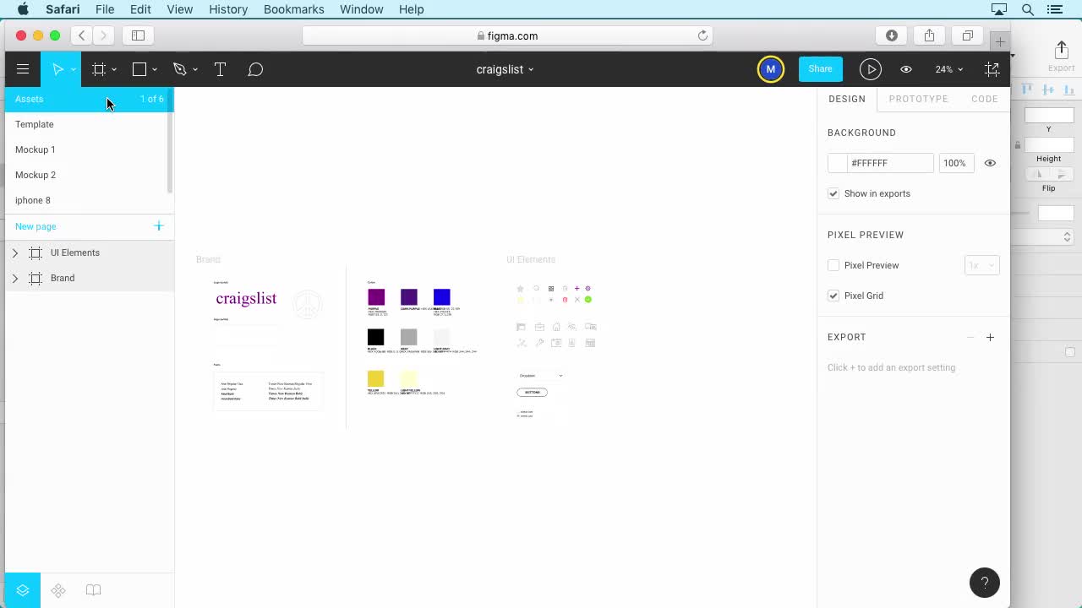Open the Team Library book icon
Image resolution: width=1082 pixels, height=608 pixels.
[x=94, y=590]
